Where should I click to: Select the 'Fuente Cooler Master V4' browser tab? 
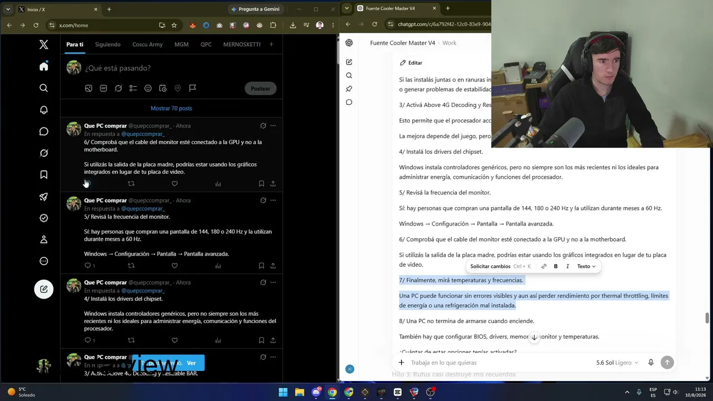(396, 8)
